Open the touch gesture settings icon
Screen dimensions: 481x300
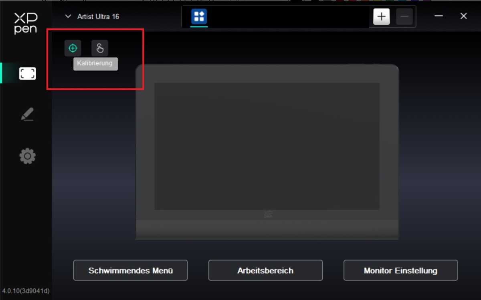100,48
